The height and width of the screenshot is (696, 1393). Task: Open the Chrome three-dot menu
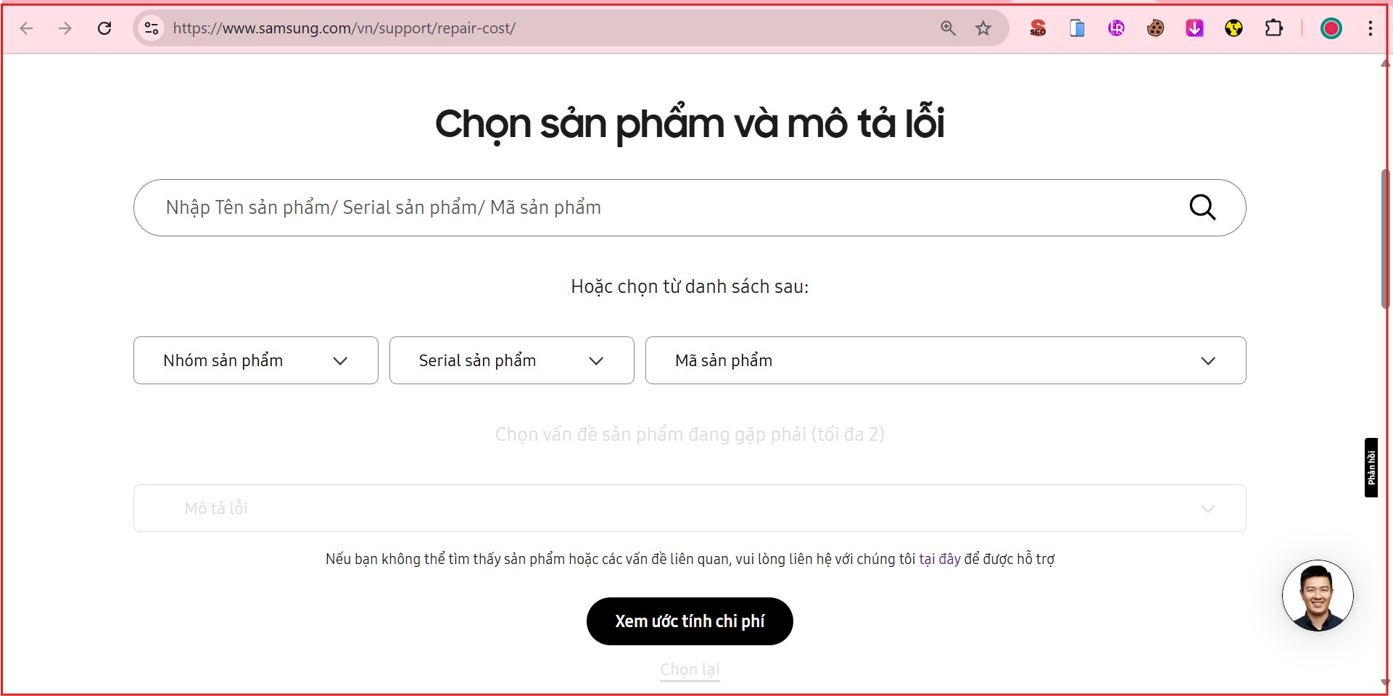pos(1371,28)
